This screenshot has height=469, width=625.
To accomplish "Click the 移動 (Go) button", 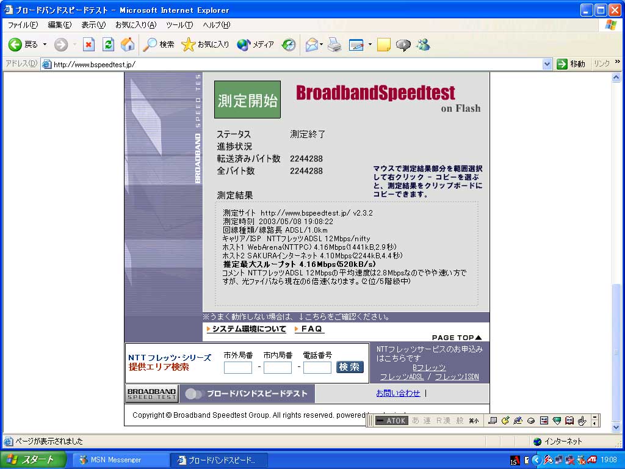I will [571, 64].
